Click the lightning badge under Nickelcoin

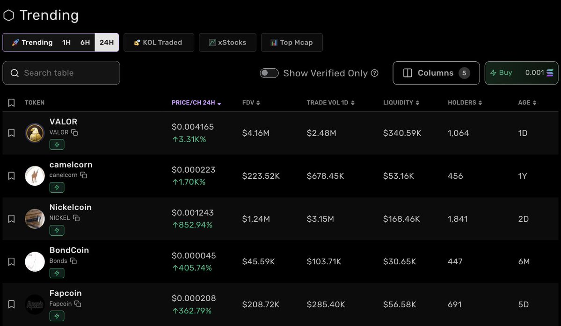57,230
